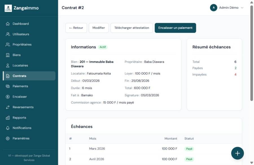Click the Impayées count 4
254x165 pixels.
pyautogui.click(x=235, y=75)
